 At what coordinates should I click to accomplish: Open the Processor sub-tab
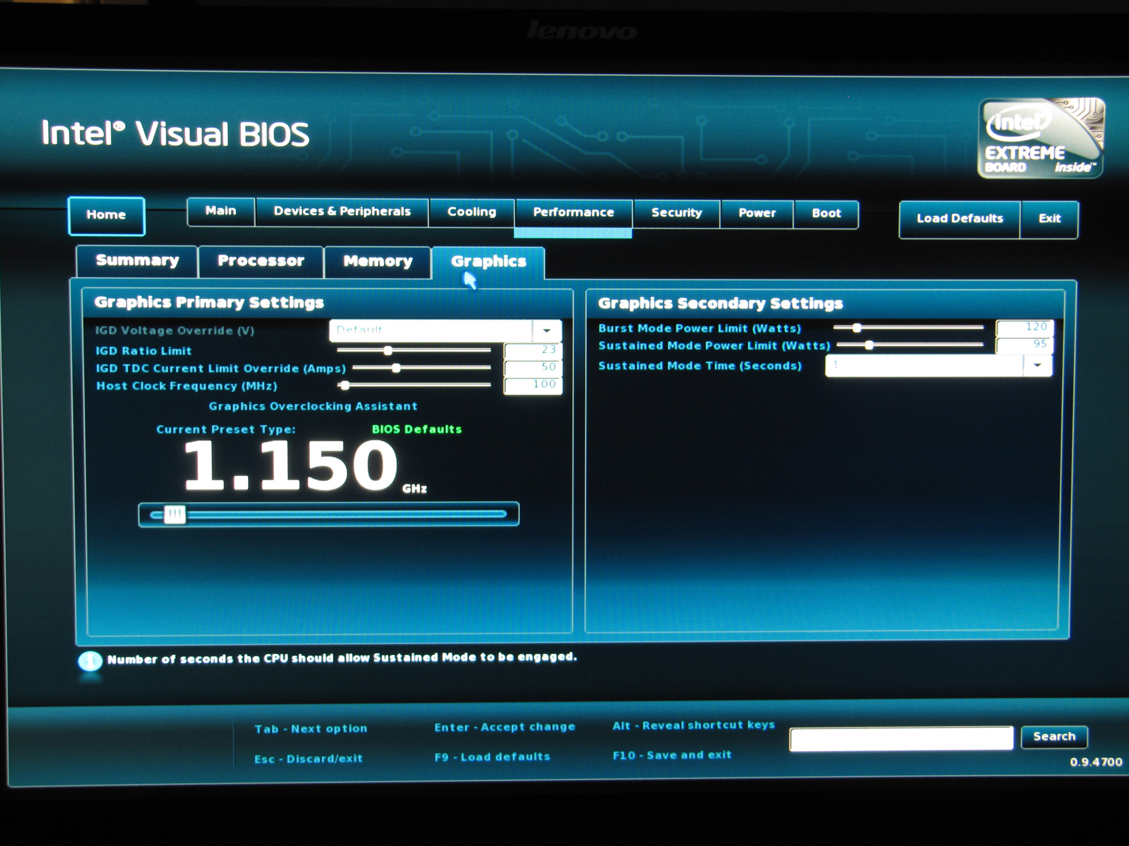click(261, 262)
